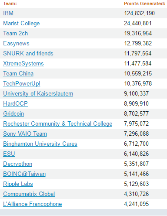The width and height of the screenshot is (167, 216).
Task: Open University of Kaiserslautern link
Action: [38, 94]
